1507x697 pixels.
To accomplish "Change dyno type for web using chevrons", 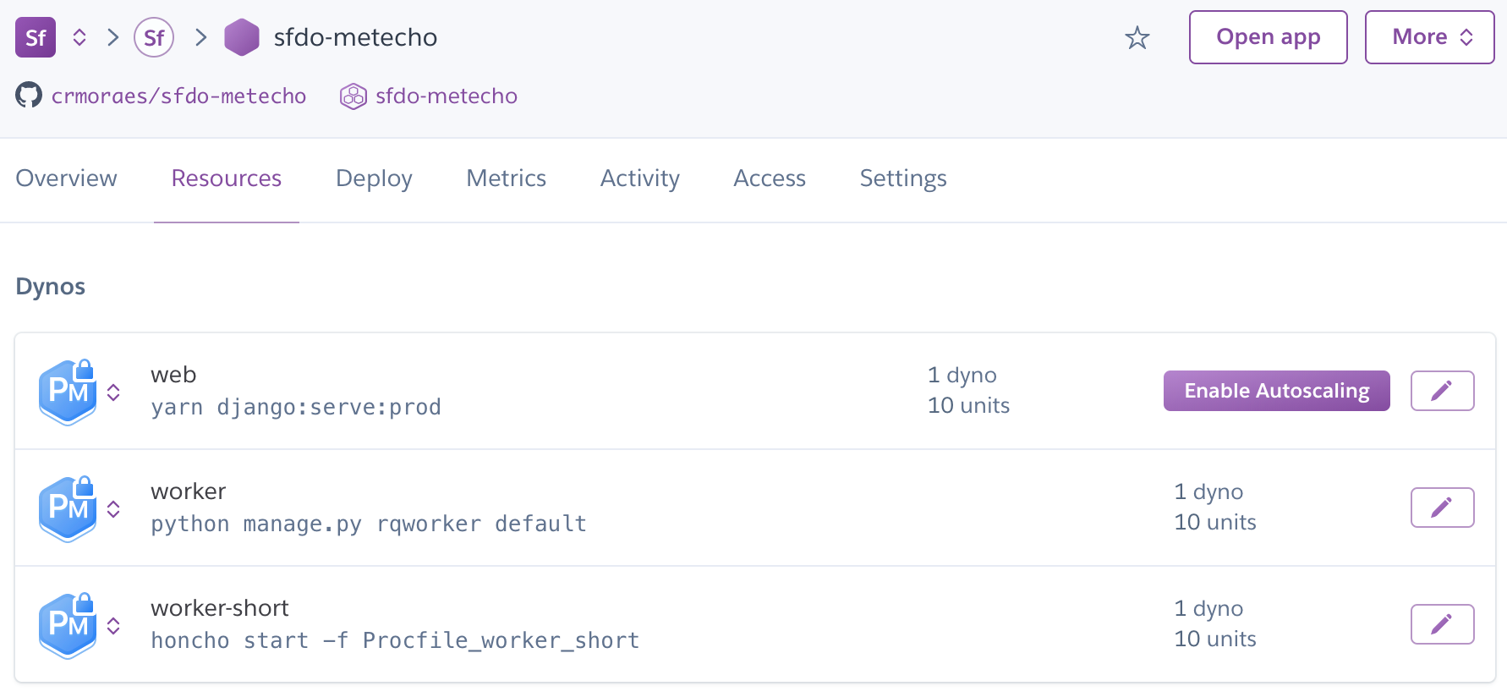I will (x=113, y=392).
